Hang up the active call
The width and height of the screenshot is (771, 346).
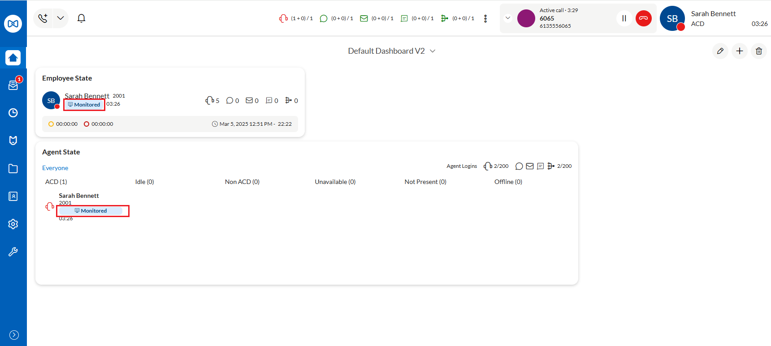644,18
